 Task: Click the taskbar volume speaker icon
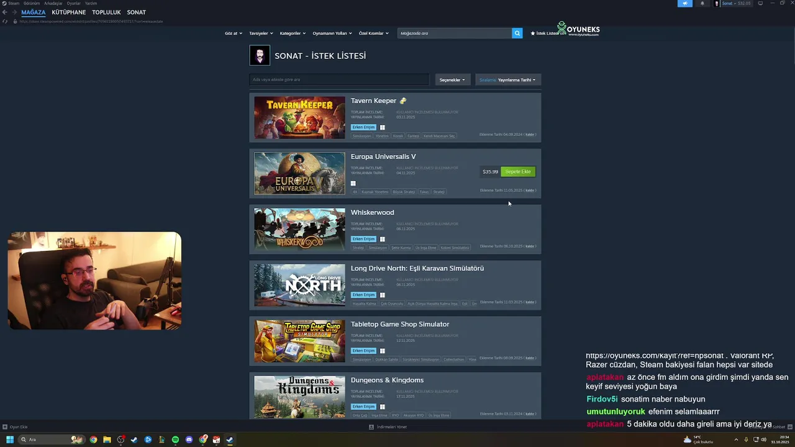click(x=763, y=440)
